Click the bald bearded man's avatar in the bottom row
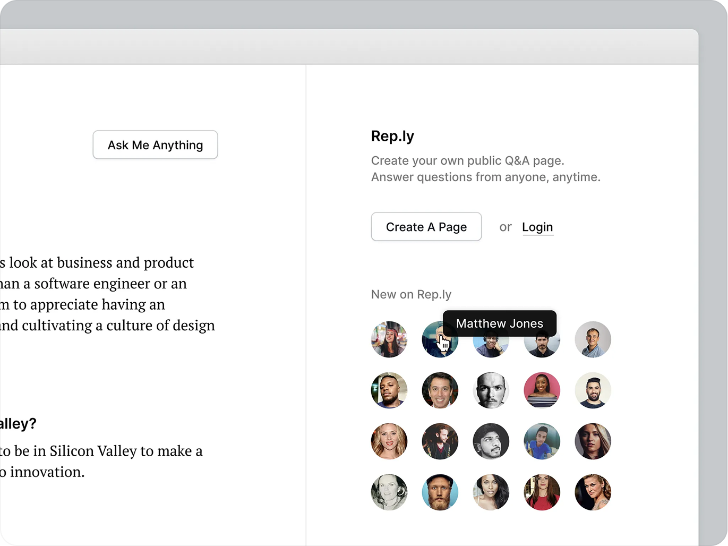Viewport: 728px width, 546px height. 440,492
